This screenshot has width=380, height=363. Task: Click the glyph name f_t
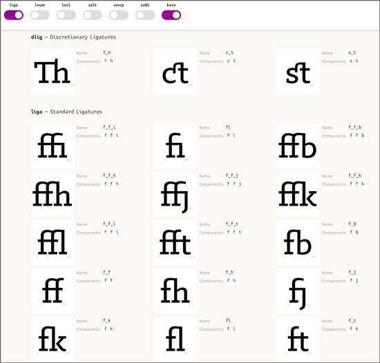coord(352,321)
